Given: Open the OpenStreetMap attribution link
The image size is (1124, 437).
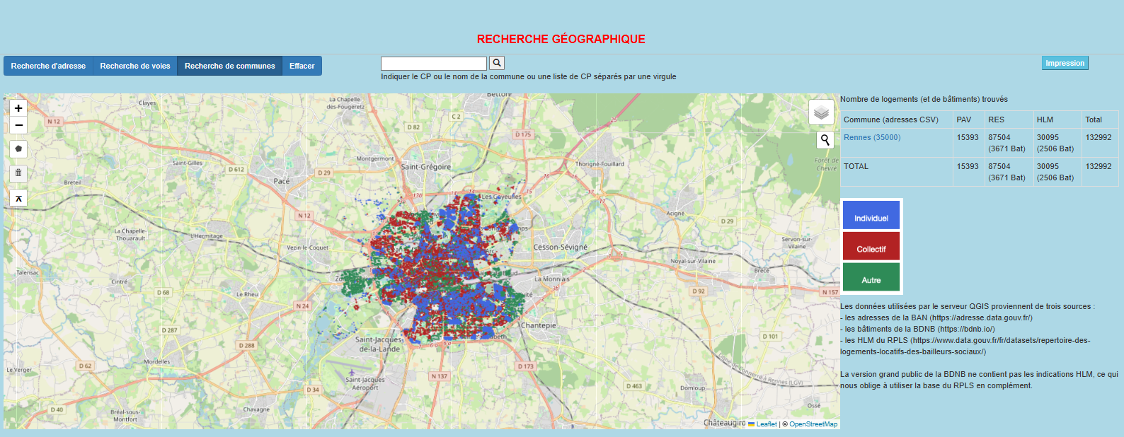Looking at the screenshot, I should point(813,424).
